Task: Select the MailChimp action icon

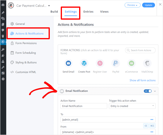Action: (147, 63)
